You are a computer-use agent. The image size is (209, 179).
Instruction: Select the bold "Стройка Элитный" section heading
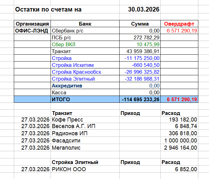coord(85,162)
